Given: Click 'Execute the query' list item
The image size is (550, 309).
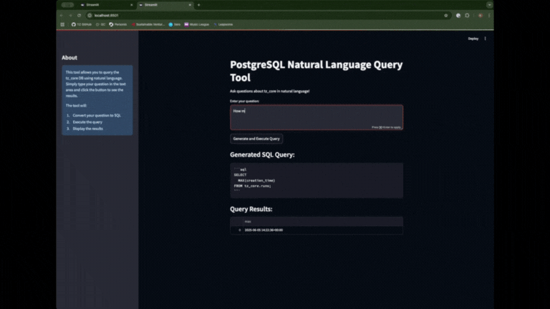Looking at the screenshot, I should point(87,122).
